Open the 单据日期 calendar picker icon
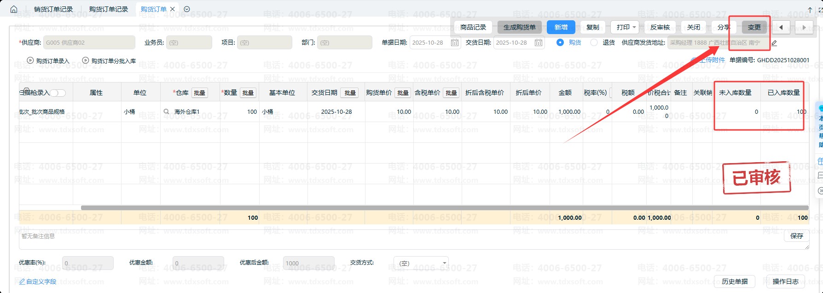This screenshot has width=823, height=293. tap(455, 43)
